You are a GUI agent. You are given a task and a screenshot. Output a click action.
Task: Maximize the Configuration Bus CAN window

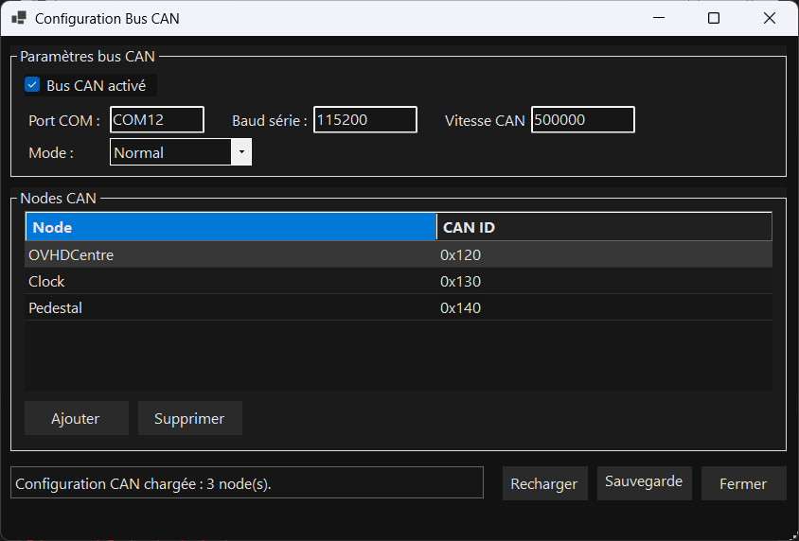(x=714, y=18)
